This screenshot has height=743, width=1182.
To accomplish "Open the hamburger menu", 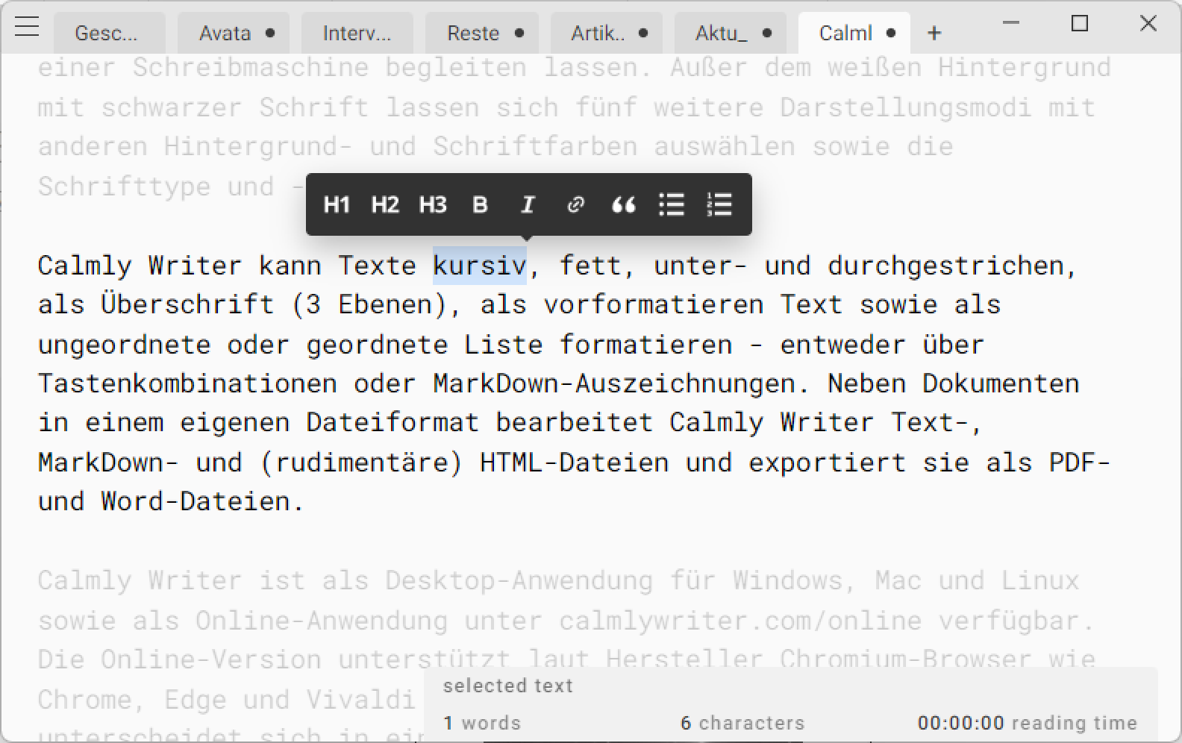I will click(27, 27).
